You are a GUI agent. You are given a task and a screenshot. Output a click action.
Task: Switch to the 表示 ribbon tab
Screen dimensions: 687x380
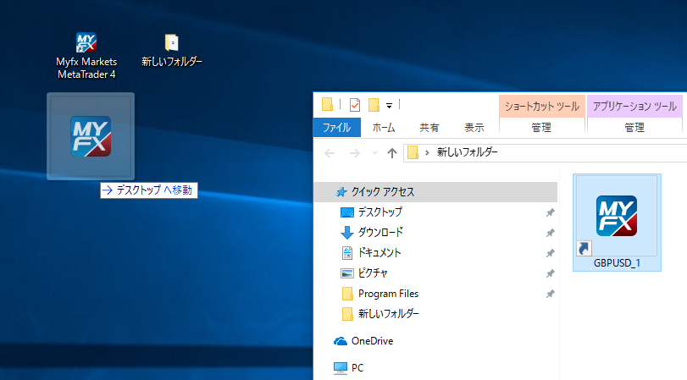point(474,128)
